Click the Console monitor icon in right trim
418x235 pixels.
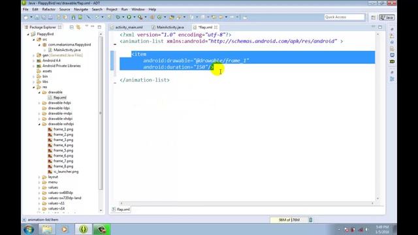(392, 55)
